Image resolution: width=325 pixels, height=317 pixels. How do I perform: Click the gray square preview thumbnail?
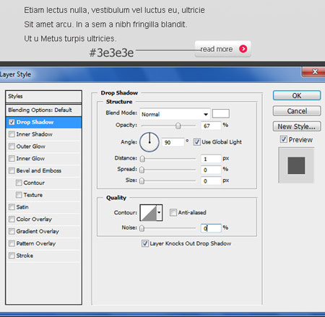click(x=296, y=165)
